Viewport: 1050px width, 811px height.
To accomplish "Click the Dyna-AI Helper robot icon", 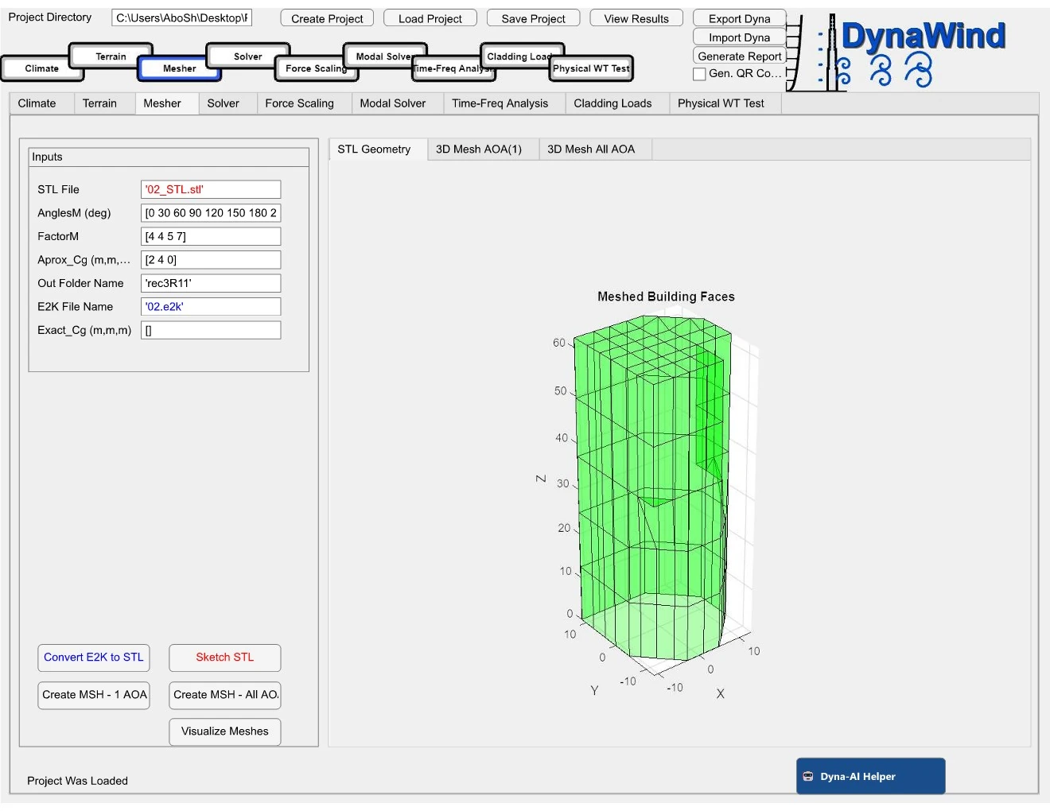I will point(808,777).
